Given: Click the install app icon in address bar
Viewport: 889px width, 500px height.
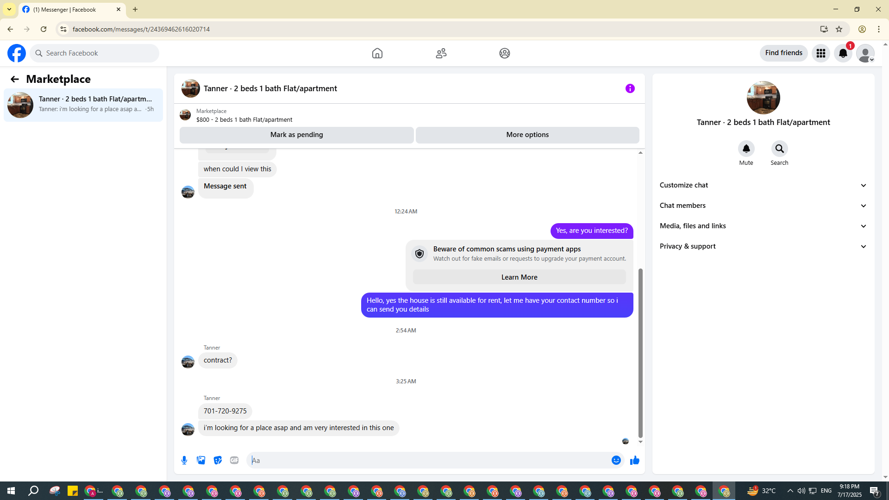Looking at the screenshot, I should click(x=824, y=29).
